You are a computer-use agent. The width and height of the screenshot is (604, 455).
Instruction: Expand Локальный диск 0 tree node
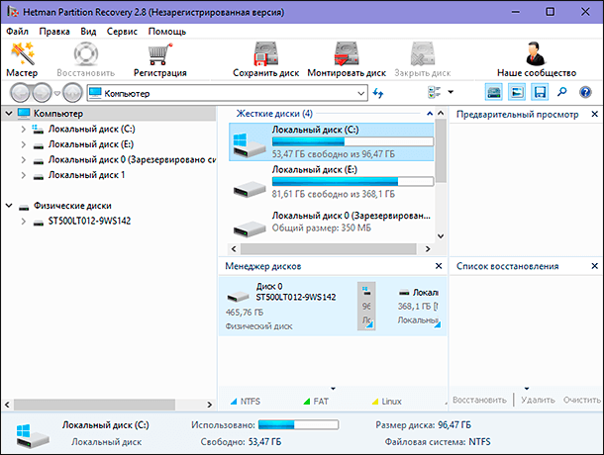click(x=23, y=160)
